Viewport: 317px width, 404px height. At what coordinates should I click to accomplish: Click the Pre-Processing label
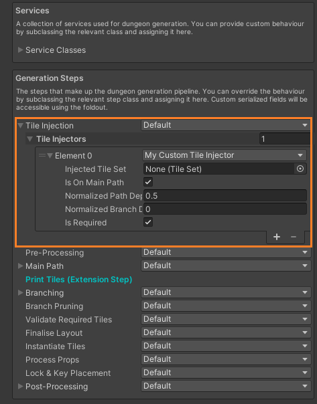point(54,253)
